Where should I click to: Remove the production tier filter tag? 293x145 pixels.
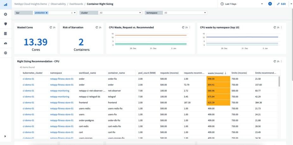(x=47, y=13)
